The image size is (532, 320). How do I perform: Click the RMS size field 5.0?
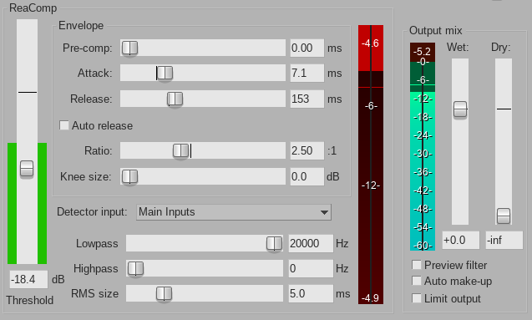coord(311,293)
